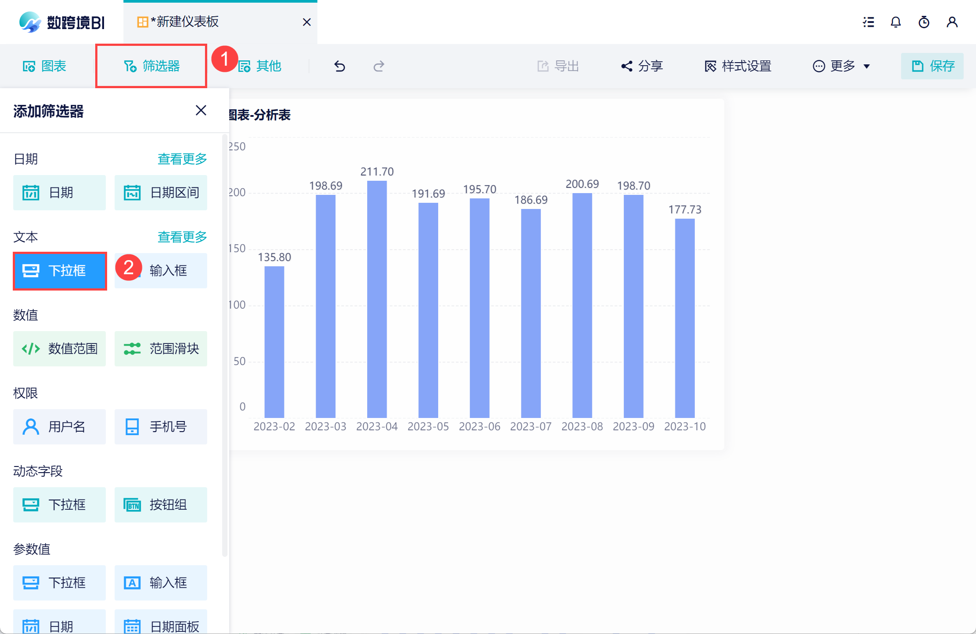Open the user profile icon

coord(952,22)
